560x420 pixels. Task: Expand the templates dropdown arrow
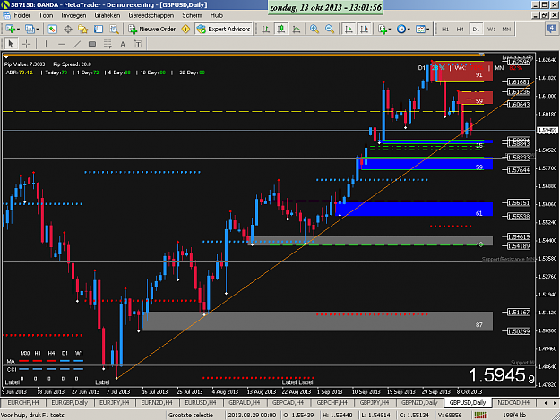428,30
